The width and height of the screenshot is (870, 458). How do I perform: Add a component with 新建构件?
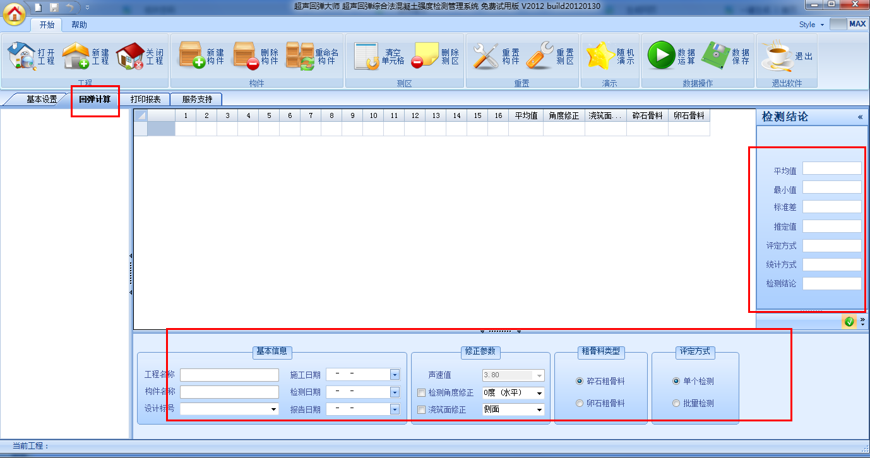pos(201,57)
